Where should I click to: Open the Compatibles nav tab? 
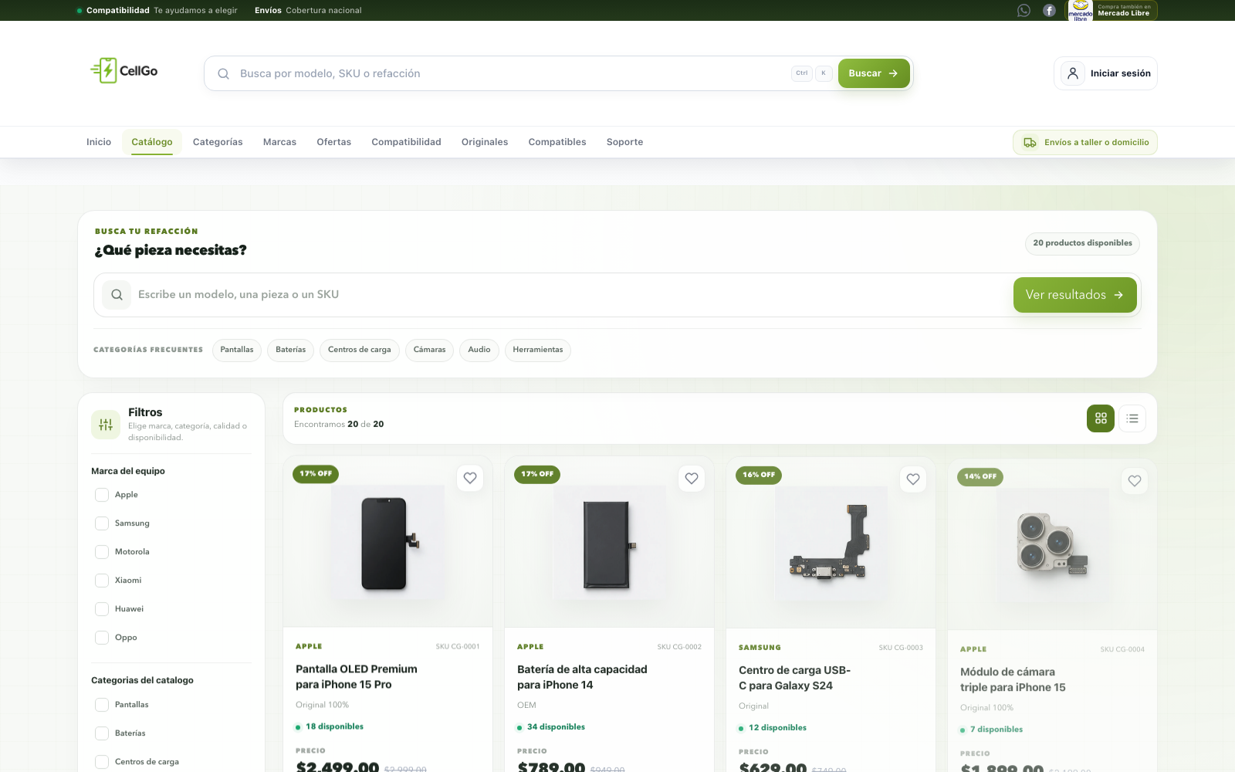tap(557, 142)
